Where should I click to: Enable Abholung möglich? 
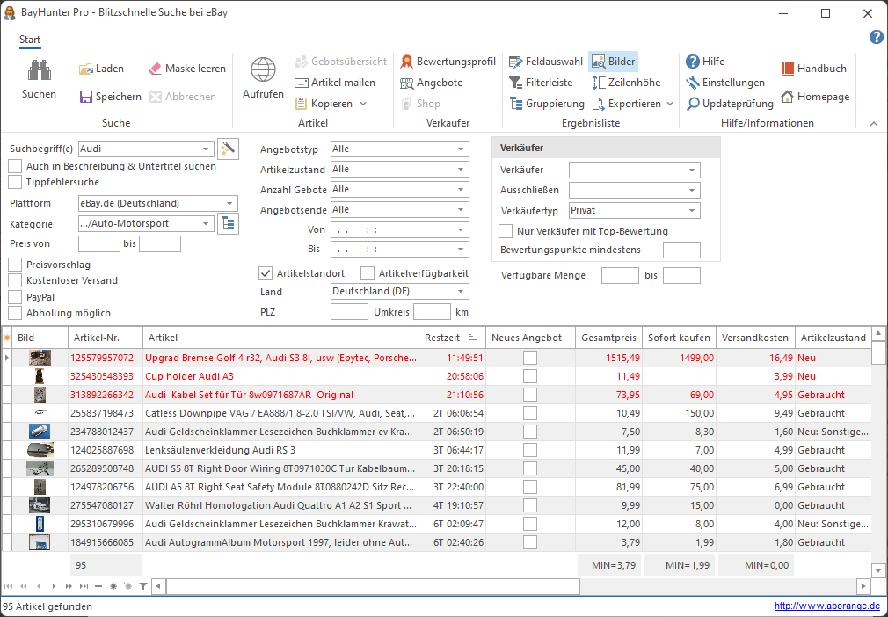tap(15, 313)
